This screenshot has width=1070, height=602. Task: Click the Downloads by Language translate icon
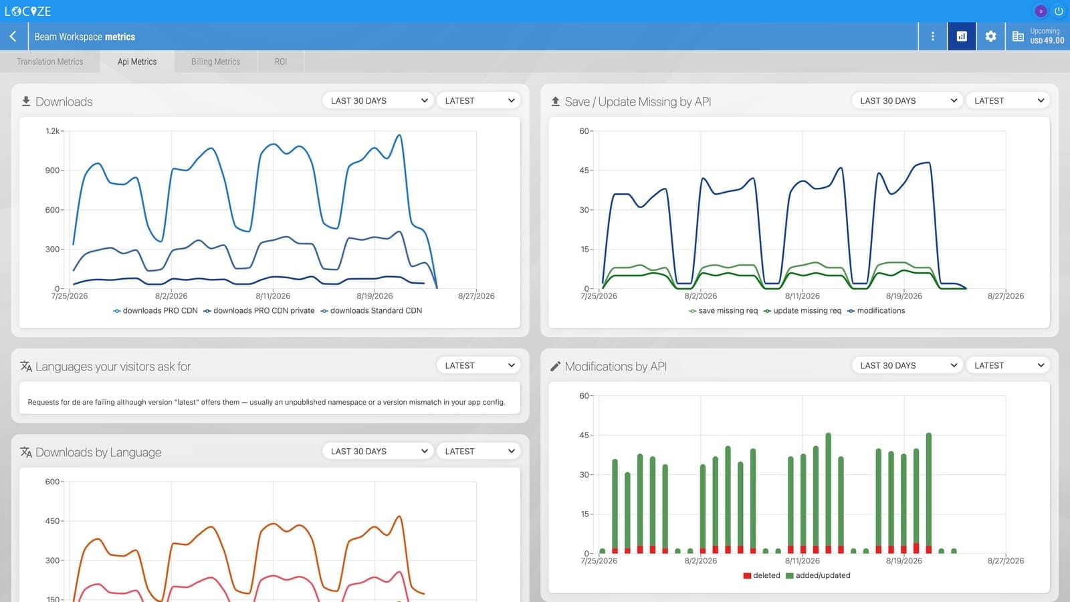coord(26,452)
